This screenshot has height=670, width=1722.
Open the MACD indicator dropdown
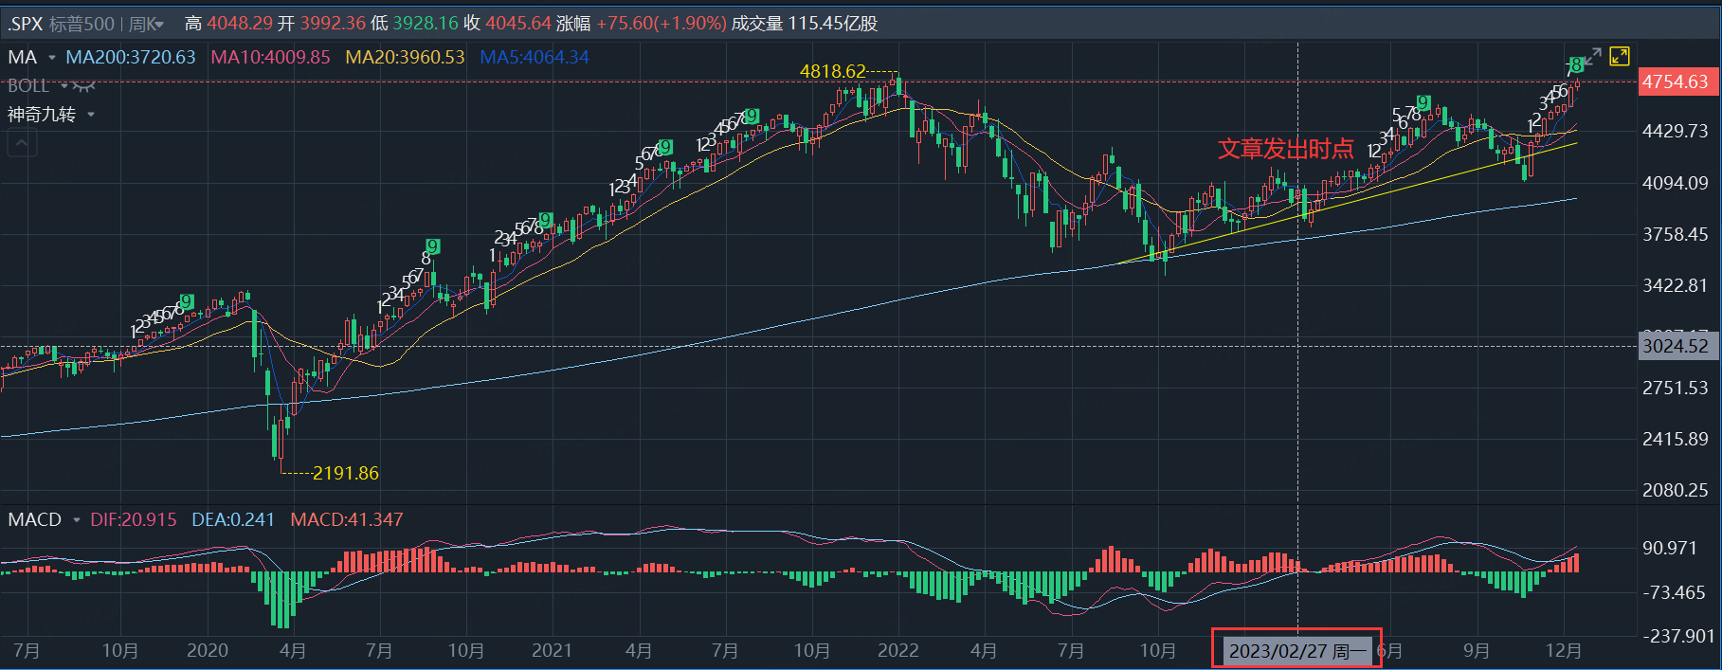coord(76,520)
